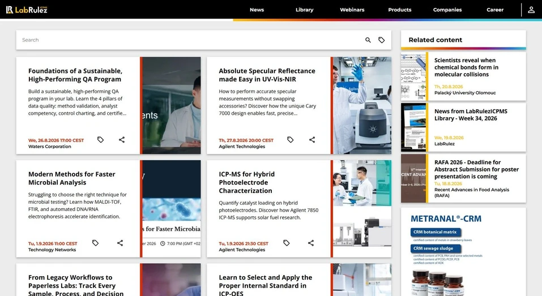Screen dimensions: 542x296
Task: Open 'From Legacy Workflows to Paperless Labs' title
Action: click(76, 285)
